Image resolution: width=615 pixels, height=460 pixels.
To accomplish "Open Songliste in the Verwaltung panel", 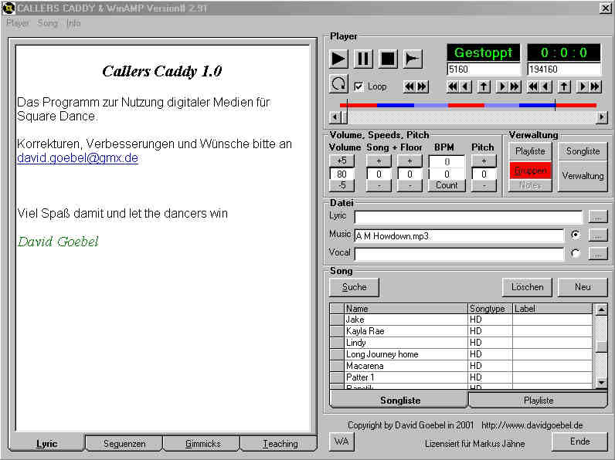I will coord(583,151).
